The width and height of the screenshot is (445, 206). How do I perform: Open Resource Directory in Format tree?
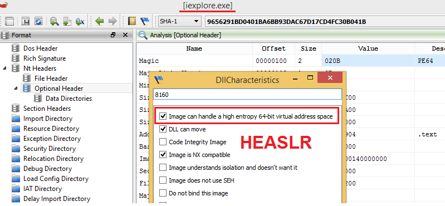point(51,129)
